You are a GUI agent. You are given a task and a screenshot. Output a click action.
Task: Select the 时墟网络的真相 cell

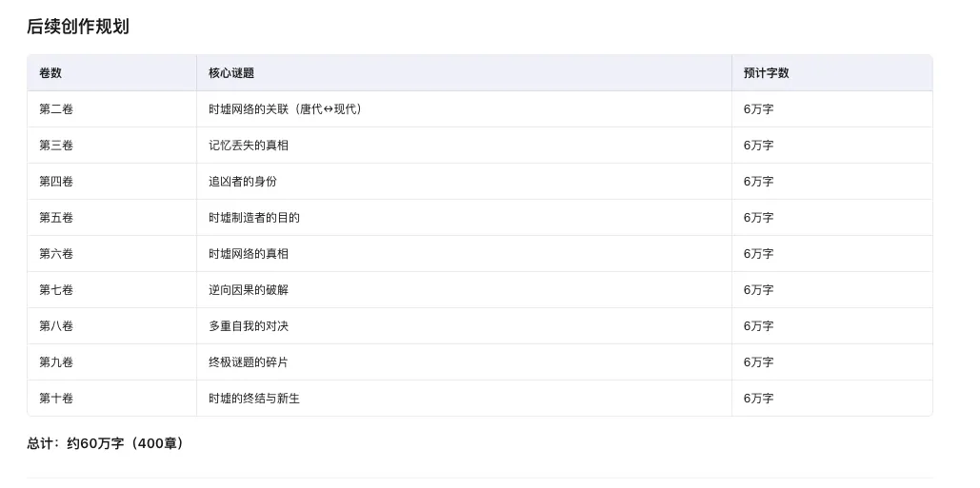coord(249,254)
